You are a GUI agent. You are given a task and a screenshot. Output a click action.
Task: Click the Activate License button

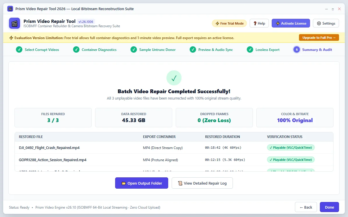coord(291,23)
